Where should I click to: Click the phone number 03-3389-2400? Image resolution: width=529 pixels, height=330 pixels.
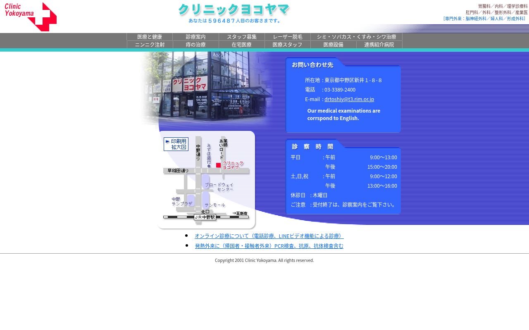(340, 90)
